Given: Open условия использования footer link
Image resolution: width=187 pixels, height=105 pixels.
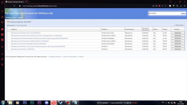Looking at the screenshot, I should point(70,57).
